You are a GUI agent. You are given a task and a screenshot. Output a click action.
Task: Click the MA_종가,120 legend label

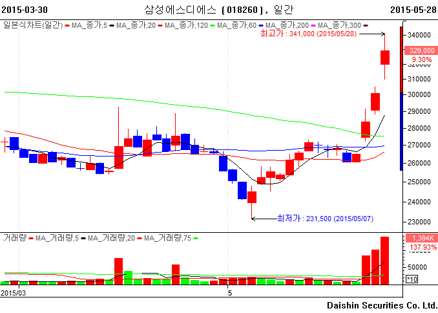(186, 25)
